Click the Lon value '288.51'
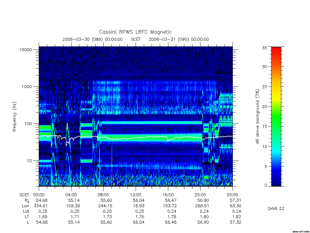The width and height of the screenshot is (310, 233). 202,206
